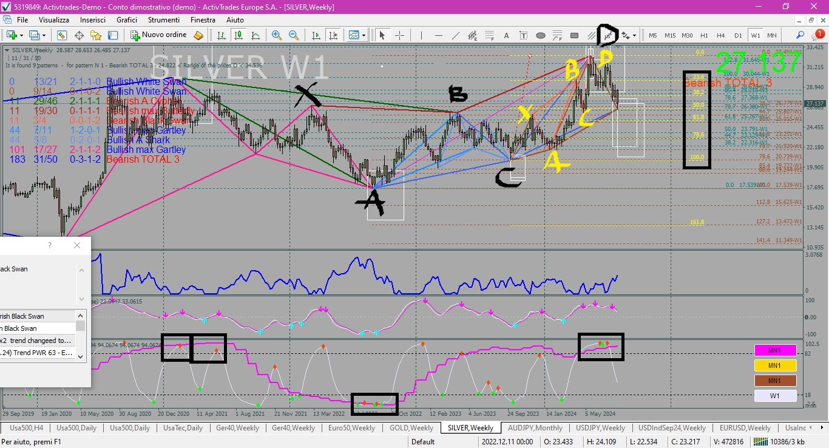
Task: Expand the Indicators list dropdown arrow
Action: pos(364,35)
